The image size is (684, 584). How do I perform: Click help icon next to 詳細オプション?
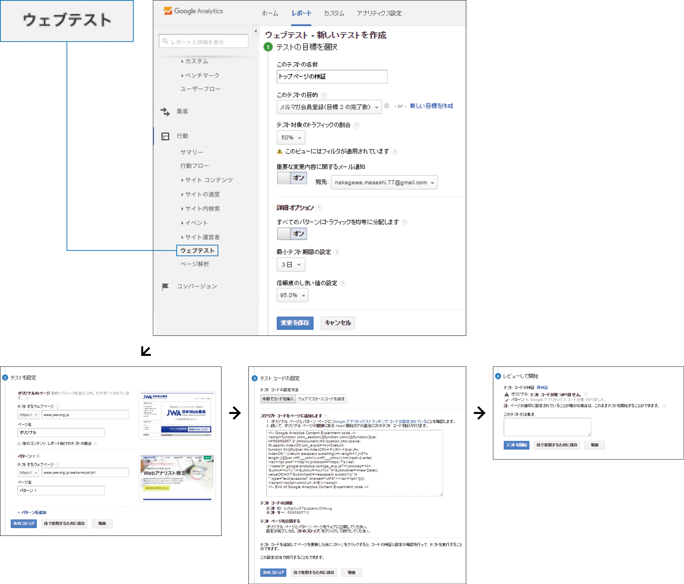click(x=319, y=208)
